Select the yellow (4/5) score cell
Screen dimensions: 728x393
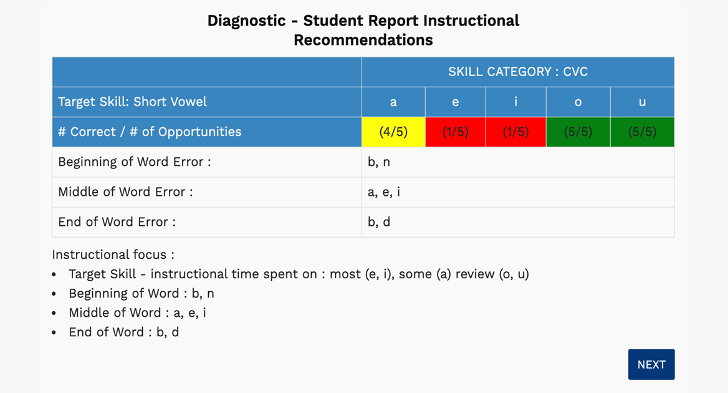point(393,132)
